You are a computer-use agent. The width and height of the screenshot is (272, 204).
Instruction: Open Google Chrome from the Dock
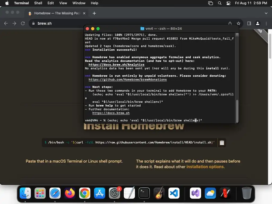tap(85, 193)
